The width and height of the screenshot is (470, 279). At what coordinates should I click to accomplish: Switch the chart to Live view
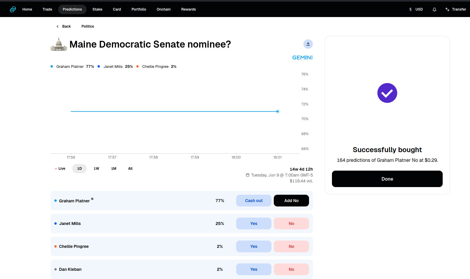click(60, 169)
